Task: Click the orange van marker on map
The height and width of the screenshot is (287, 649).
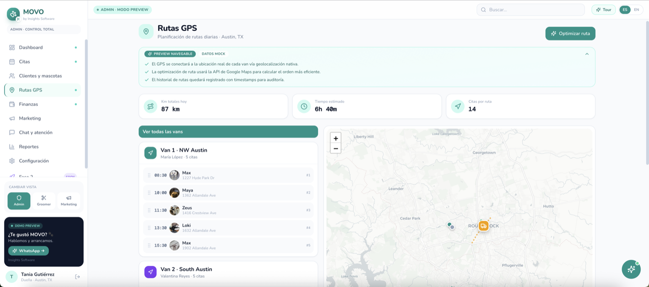Action: point(484,226)
